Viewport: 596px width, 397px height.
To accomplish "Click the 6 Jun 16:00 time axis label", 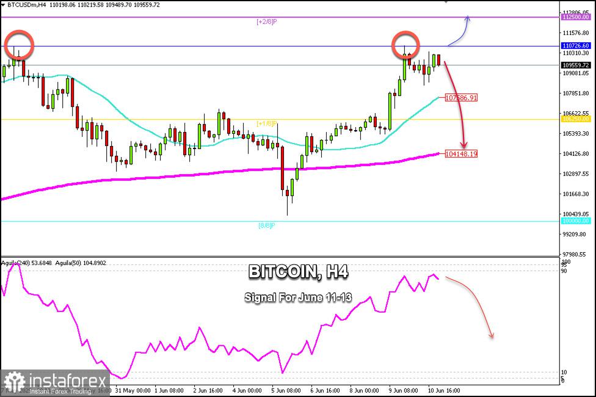I will (325, 390).
